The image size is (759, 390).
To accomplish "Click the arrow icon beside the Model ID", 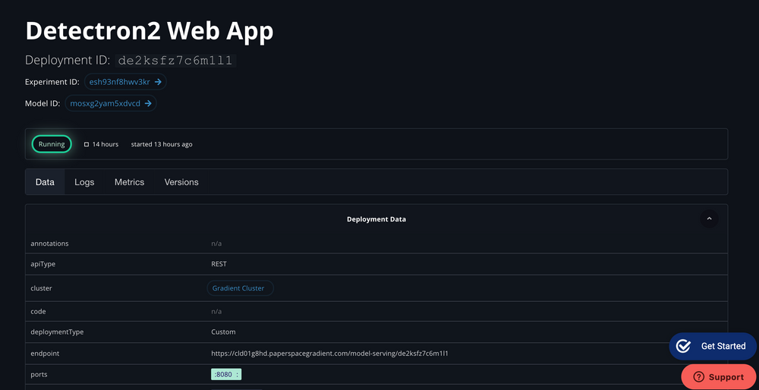I will point(148,103).
